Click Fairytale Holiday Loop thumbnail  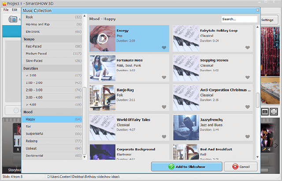pyautogui.click(x=186, y=38)
